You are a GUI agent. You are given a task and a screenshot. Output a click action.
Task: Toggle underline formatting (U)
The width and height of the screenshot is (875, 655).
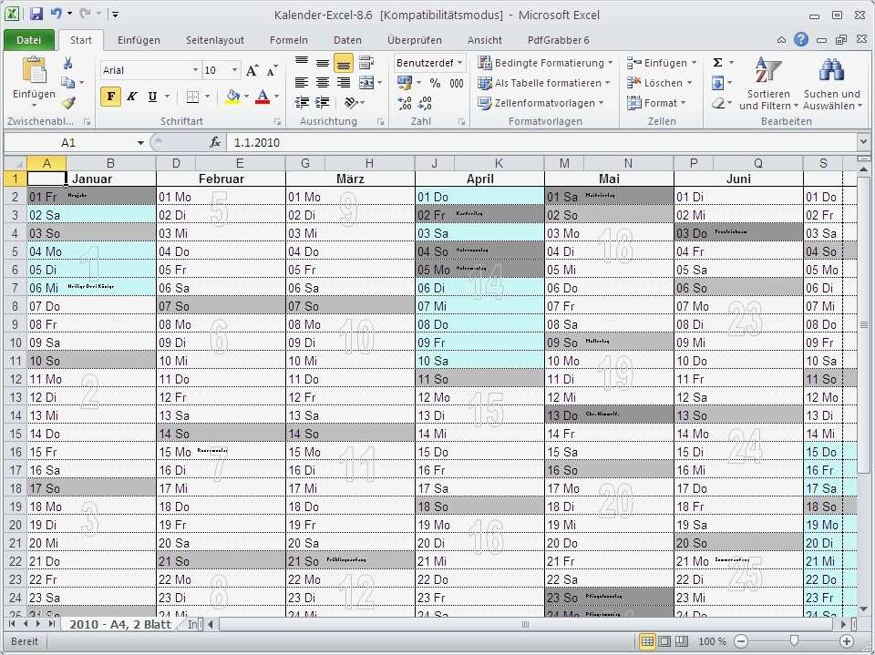tap(151, 96)
